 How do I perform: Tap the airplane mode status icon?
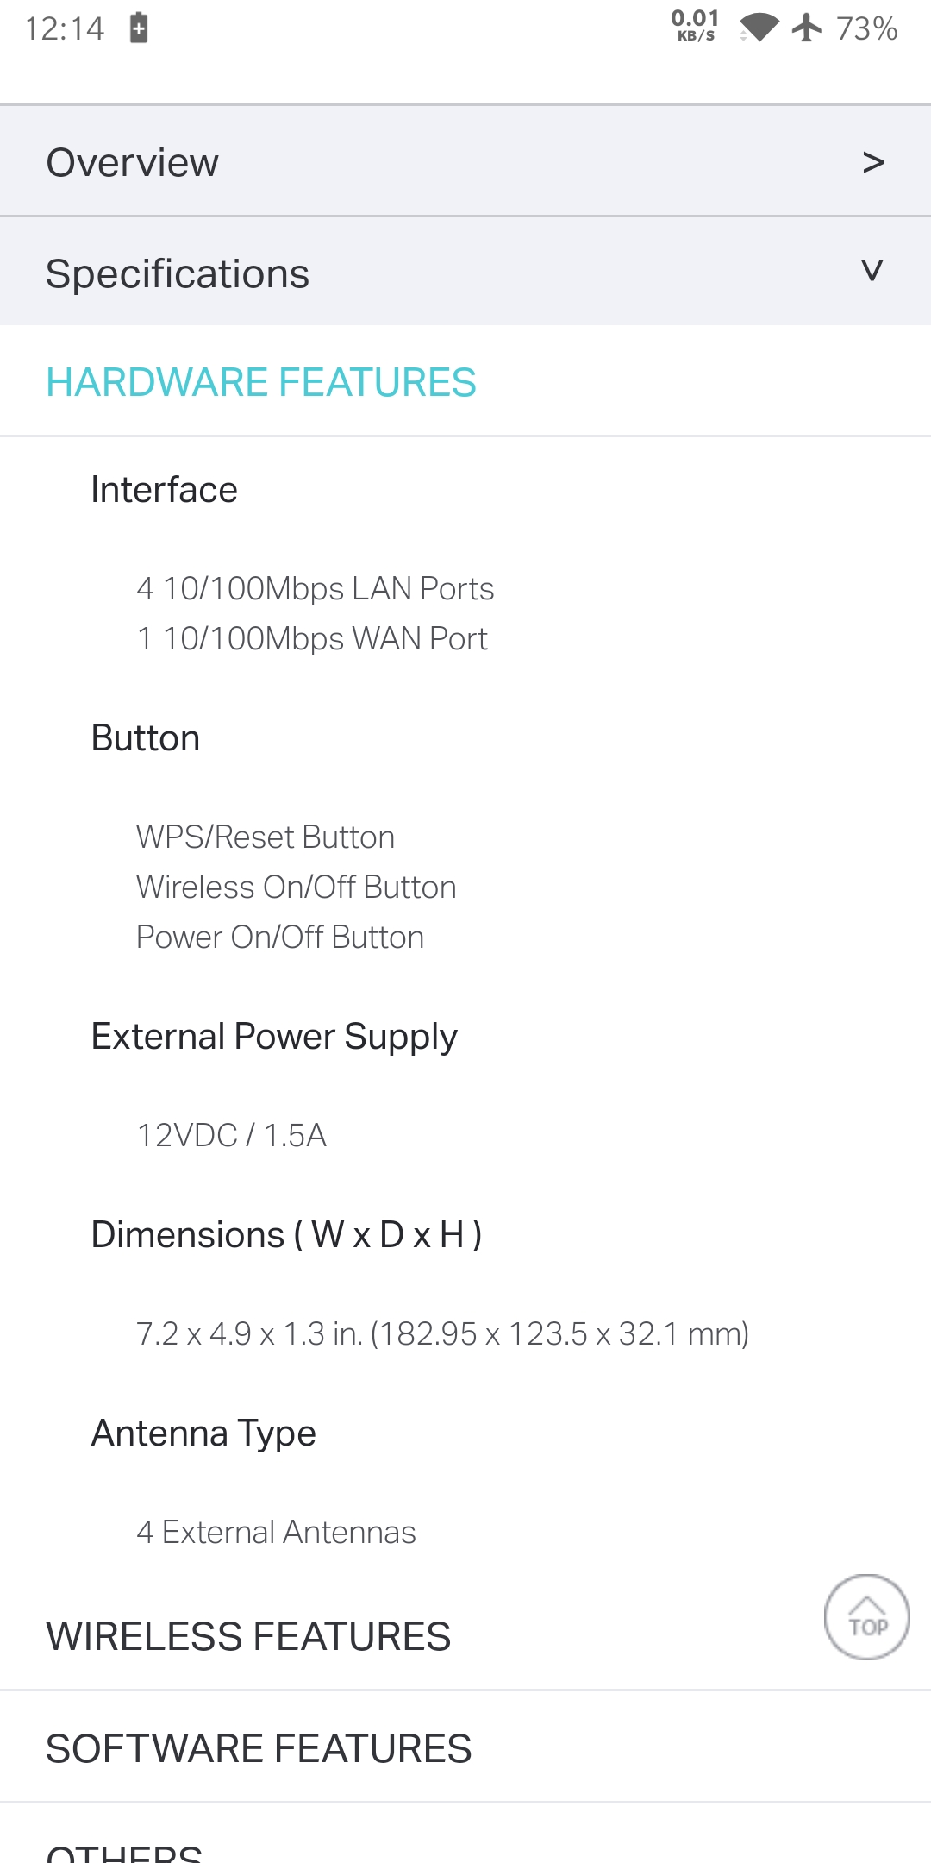pos(807,28)
